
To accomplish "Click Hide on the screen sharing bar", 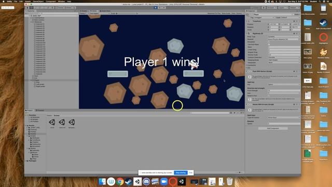I will [x=190, y=172].
